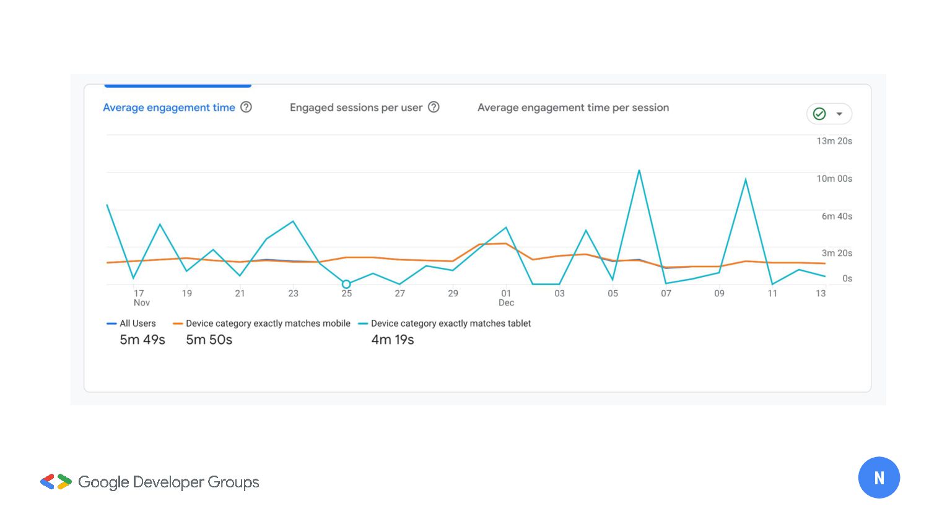Click the highlighted data point marker at 25
929x522 pixels.
click(346, 285)
